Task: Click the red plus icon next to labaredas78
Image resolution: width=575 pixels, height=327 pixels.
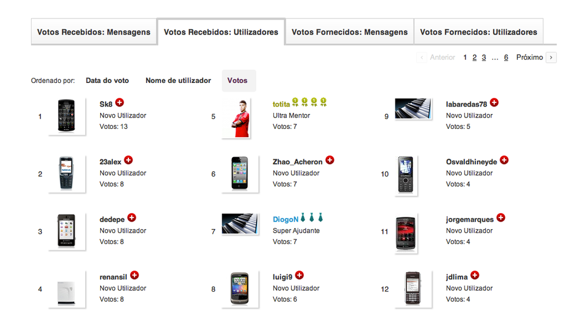Action: coord(494,102)
